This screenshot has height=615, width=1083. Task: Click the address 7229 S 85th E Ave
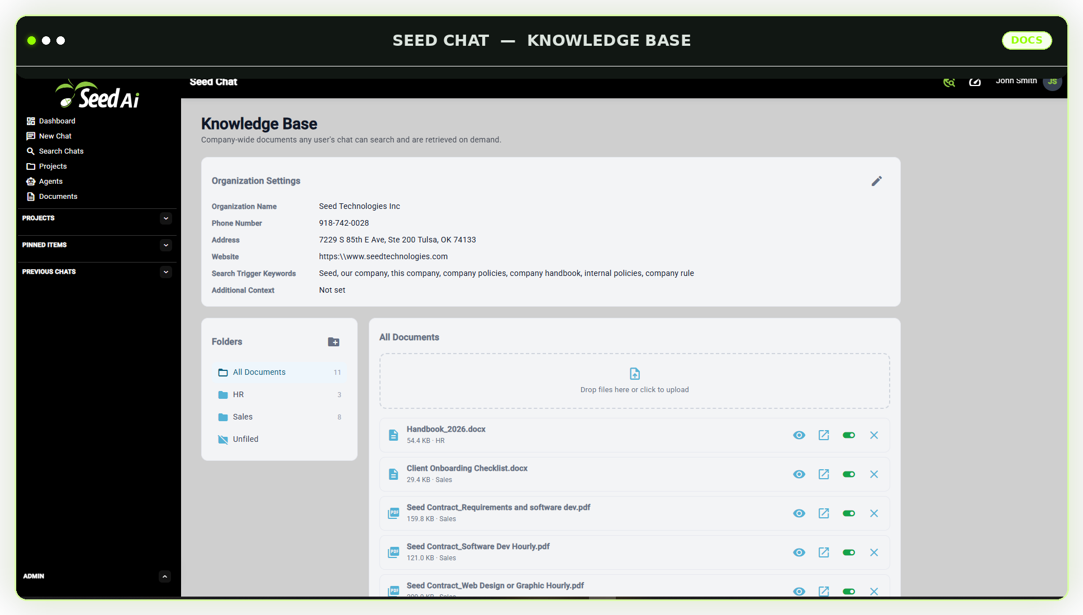(397, 240)
